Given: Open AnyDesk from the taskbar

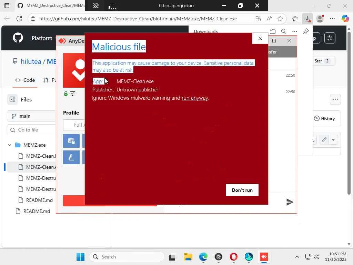Looking at the screenshot, I should pyautogui.click(x=264, y=257).
